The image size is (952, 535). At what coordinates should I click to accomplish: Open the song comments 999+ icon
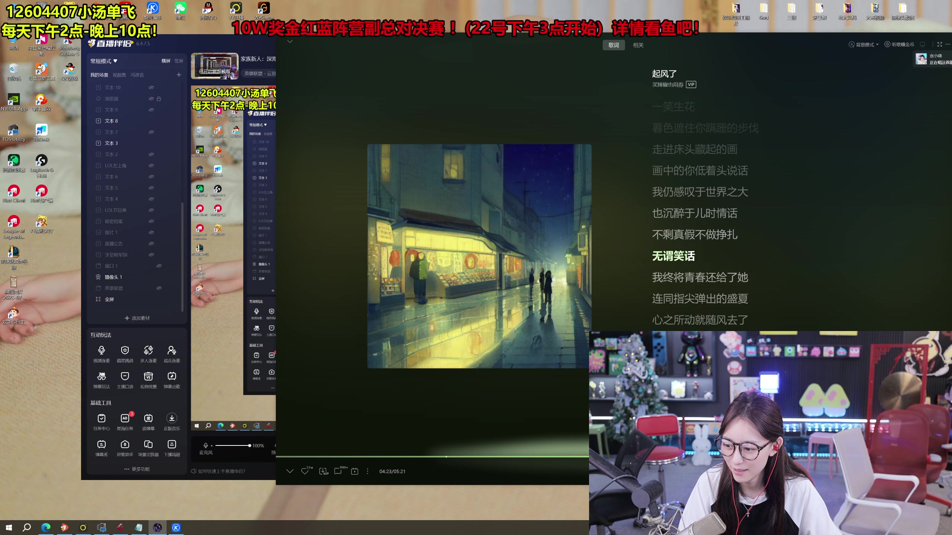tap(338, 471)
